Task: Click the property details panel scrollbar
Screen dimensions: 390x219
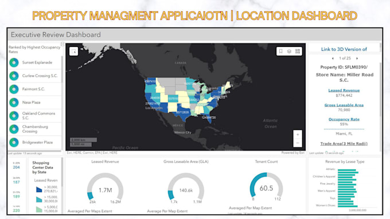Action: (x=380, y=89)
